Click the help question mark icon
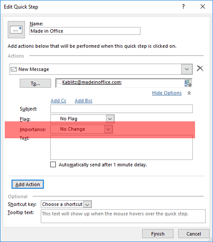This screenshot has width=213, height=242. point(183,6)
